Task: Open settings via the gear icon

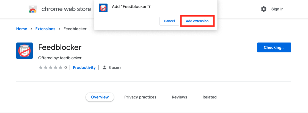Action: pyautogui.click(x=264, y=9)
